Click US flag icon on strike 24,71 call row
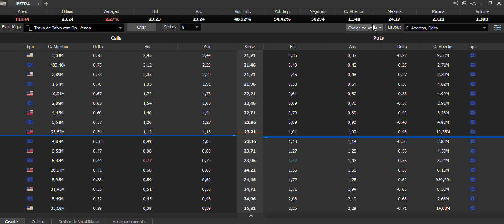 click(30, 189)
